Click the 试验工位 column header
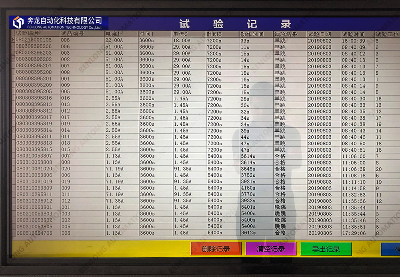 tap(386, 34)
